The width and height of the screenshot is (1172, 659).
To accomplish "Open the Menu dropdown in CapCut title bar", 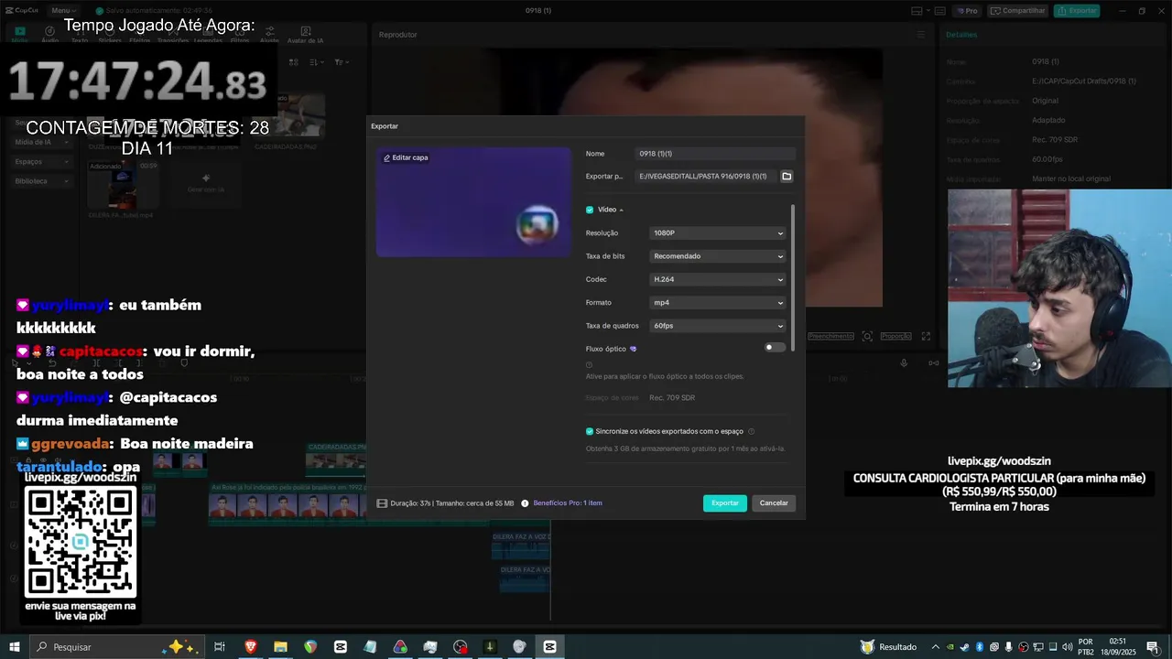I will pyautogui.click(x=62, y=11).
